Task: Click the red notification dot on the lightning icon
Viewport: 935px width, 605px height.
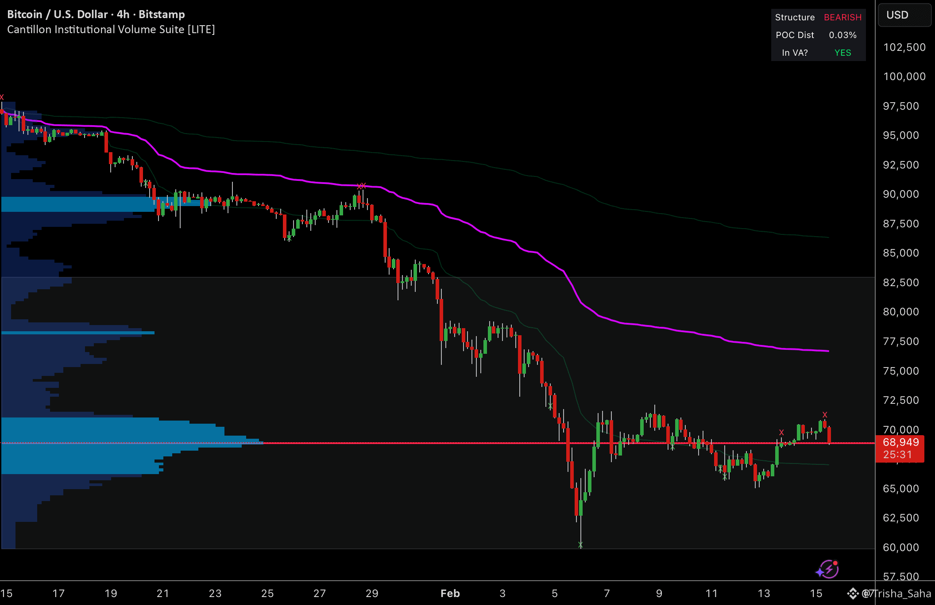Action: [835, 563]
